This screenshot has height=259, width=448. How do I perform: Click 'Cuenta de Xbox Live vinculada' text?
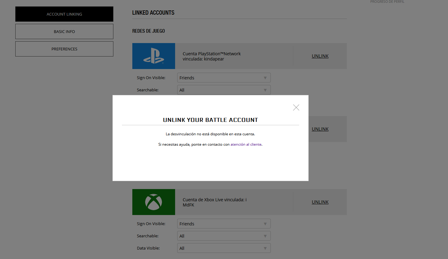(215, 202)
